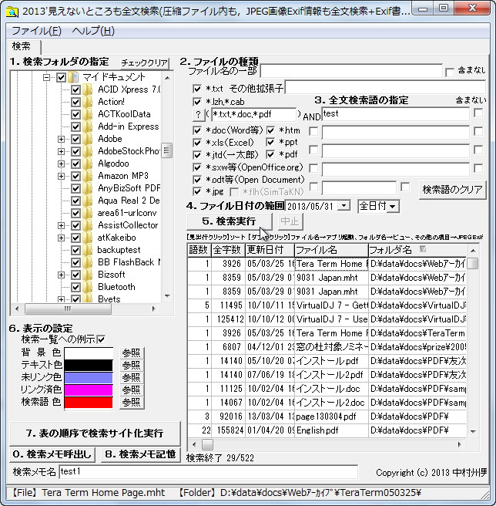
Task: Expand the Bizsoft folder node
Action: click(61, 275)
